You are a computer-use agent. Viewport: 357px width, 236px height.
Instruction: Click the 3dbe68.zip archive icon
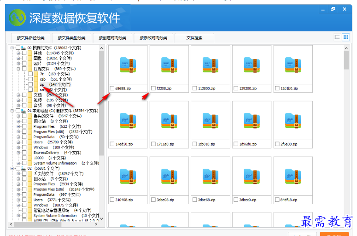(211, 177)
